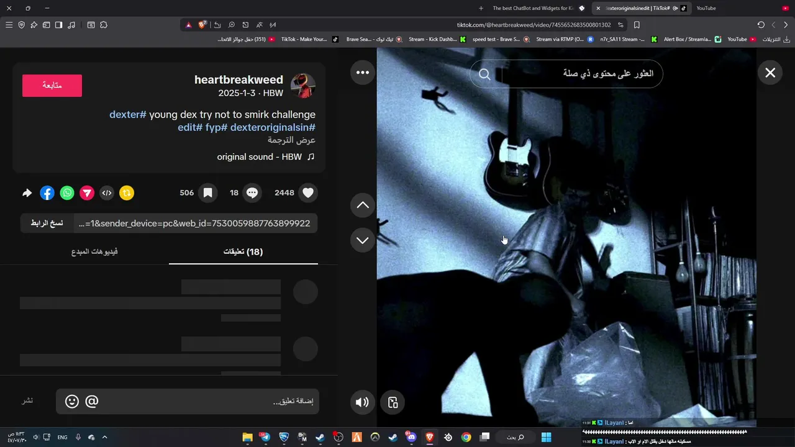Open the emoji picker smiley icon
795x447 pixels.
pos(72,402)
